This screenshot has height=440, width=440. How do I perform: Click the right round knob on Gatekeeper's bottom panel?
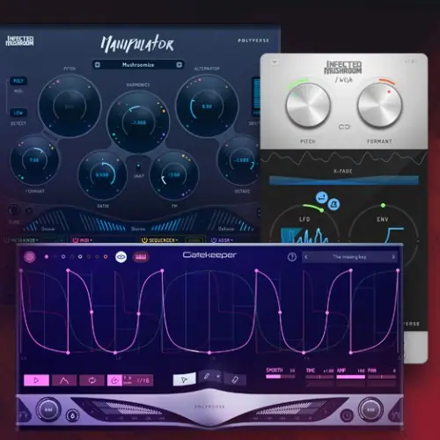[370, 409]
